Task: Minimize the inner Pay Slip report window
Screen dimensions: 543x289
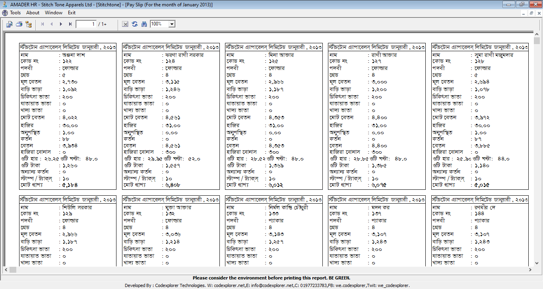Action: click(524, 13)
